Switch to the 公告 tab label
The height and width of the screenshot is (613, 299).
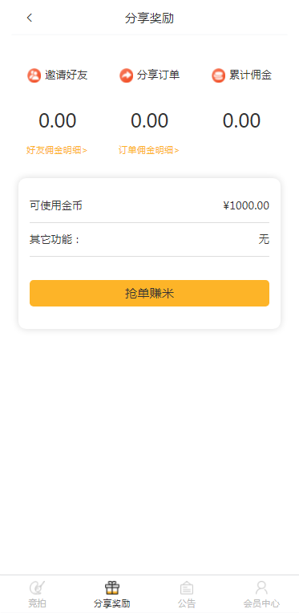tap(187, 603)
